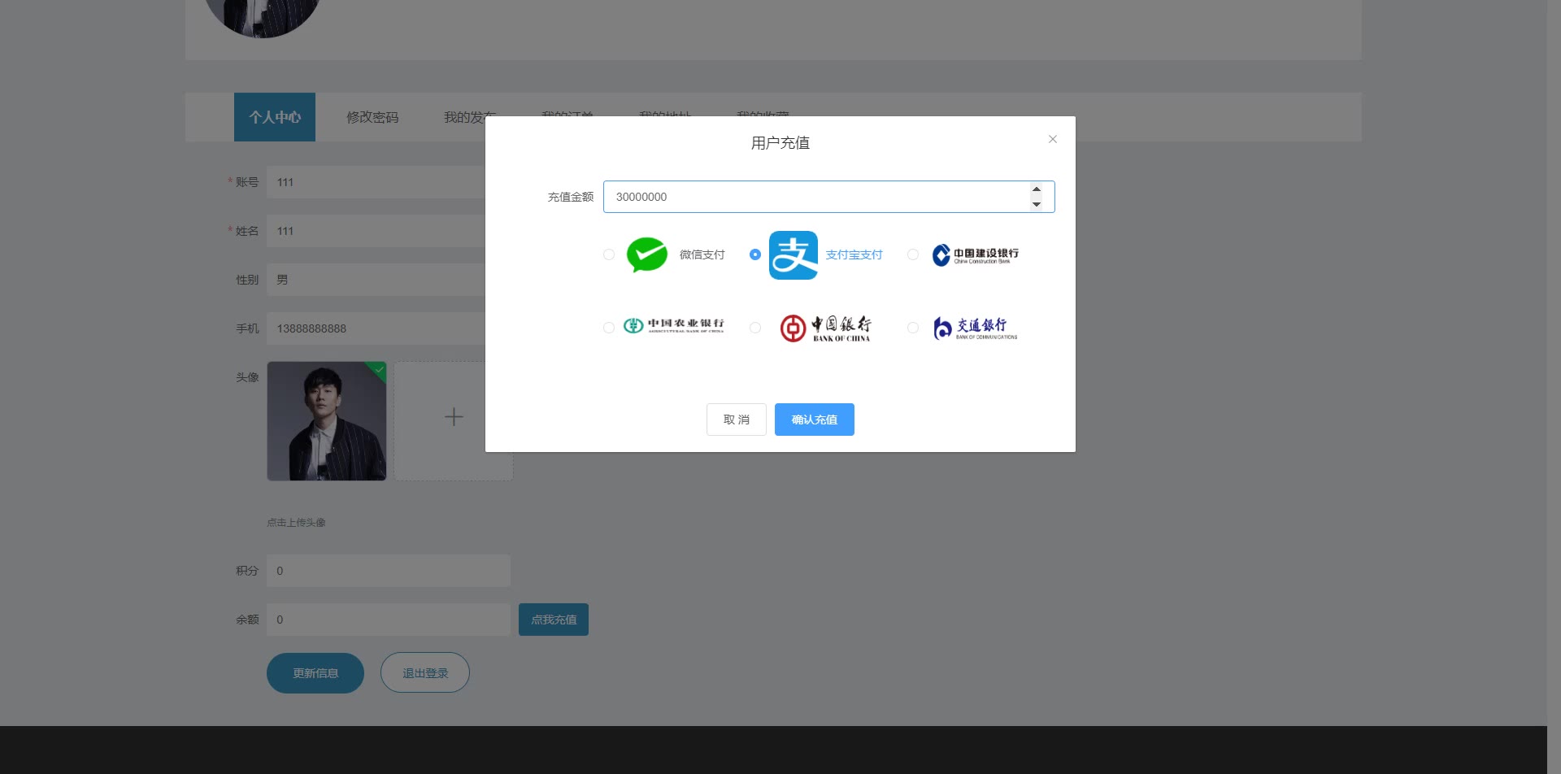Select the Bank of China logo
The image size is (1561, 774).
[x=825, y=328]
